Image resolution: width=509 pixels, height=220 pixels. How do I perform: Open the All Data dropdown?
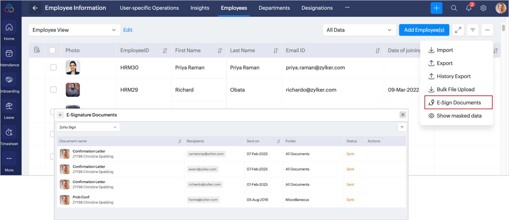(359, 30)
